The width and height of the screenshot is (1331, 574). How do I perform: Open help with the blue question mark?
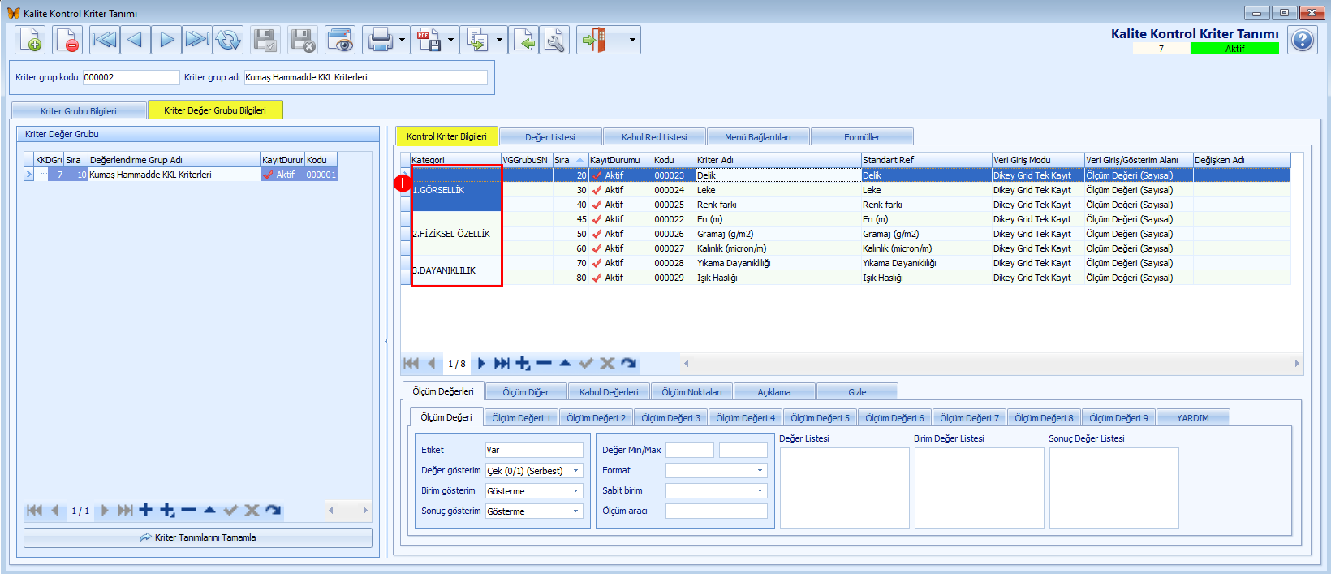tap(1303, 40)
